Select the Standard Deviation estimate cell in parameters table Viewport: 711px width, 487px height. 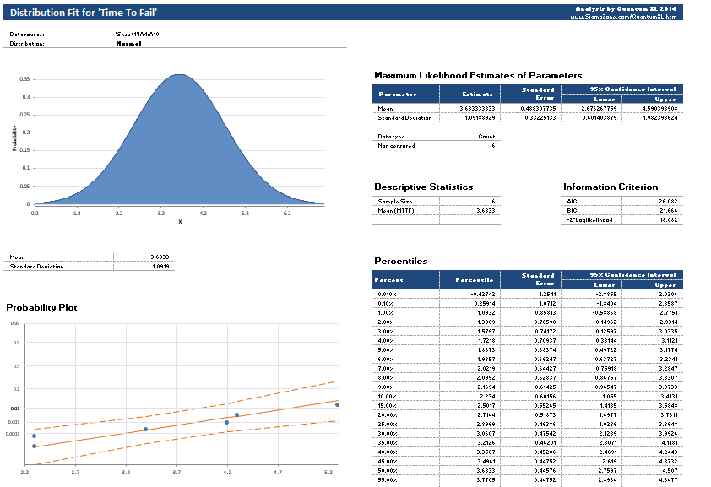pyautogui.click(x=472, y=118)
